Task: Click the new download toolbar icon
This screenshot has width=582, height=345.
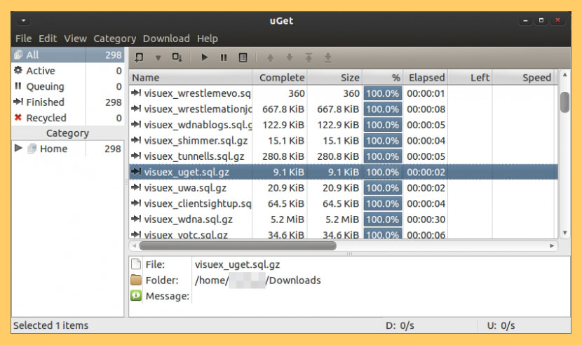Action: (x=139, y=57)
